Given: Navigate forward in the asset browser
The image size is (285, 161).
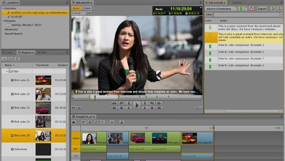Looking at the screenshot, I should click(x=10, y=59).
